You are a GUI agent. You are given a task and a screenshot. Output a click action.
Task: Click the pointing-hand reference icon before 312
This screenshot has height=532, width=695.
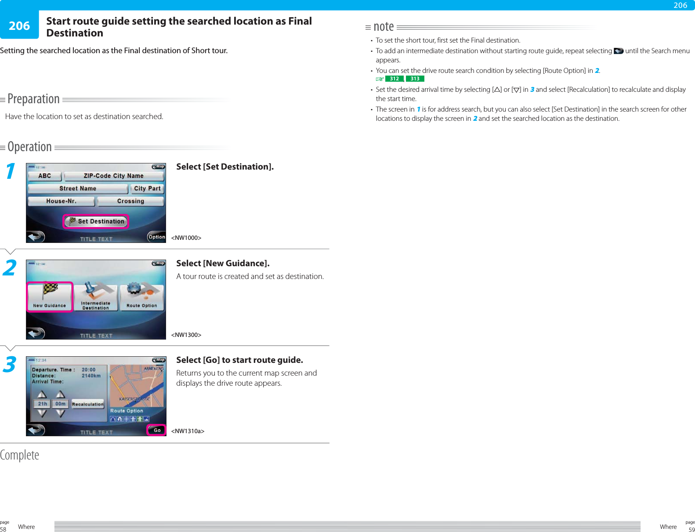coord(380,79)
